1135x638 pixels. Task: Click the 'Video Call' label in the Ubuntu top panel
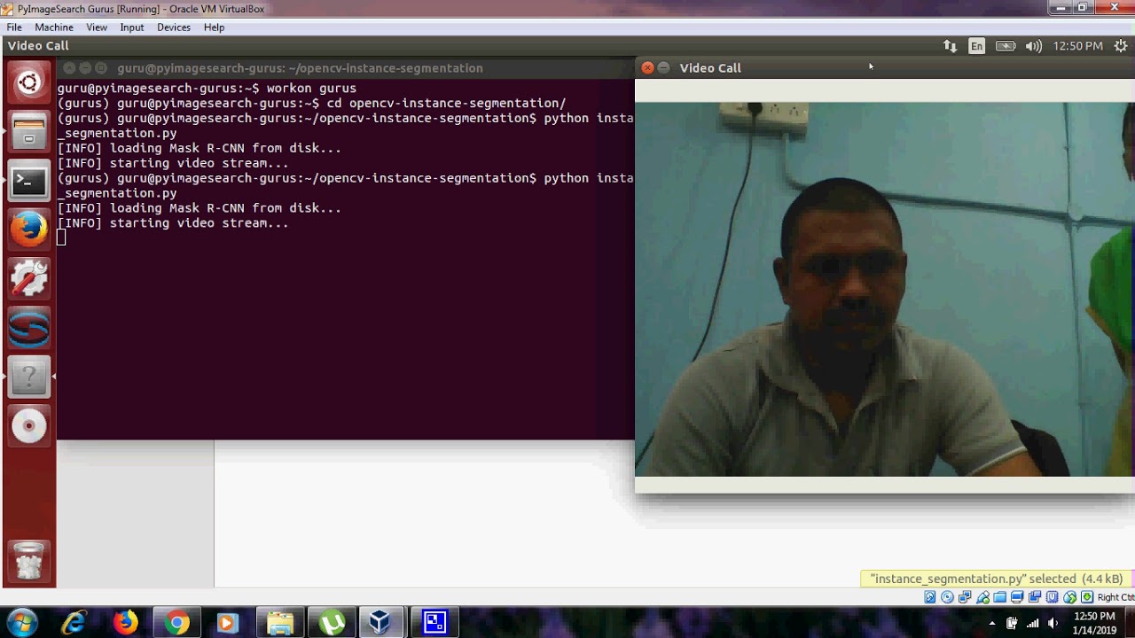click(38, 46)
